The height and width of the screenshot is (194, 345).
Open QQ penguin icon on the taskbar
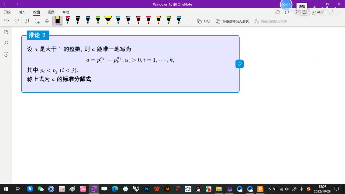point(198,189)
